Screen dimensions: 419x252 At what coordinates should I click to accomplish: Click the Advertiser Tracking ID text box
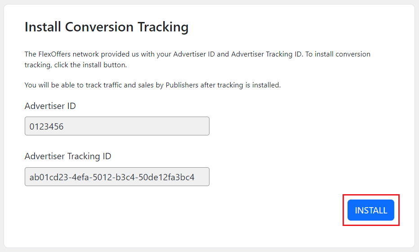click(x=117, y=177)
